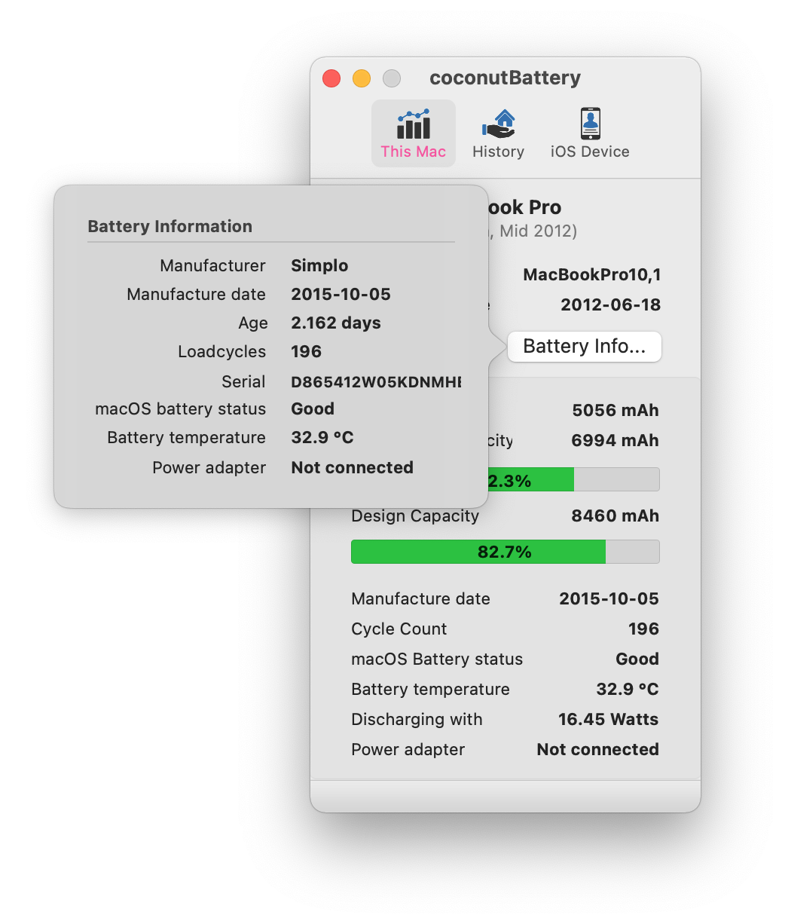
Task: Click the Cycle Count 196 value
Action: point(644,629)
